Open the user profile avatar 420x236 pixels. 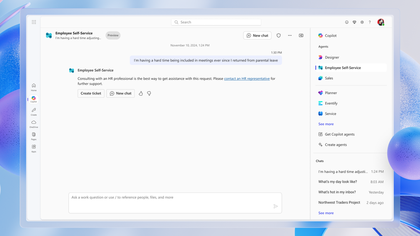[380, 22]
